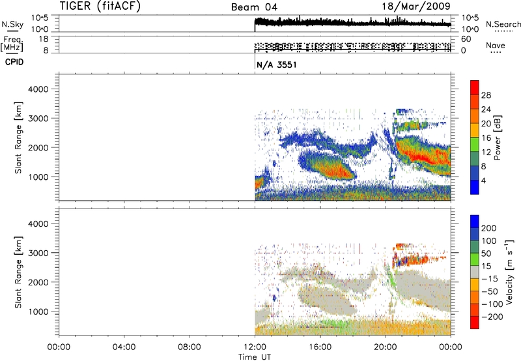Click the solid line sample under 'N.Sky' label
Image resolution: width=521 pixels, height=361 pixels.
point(12,31)
